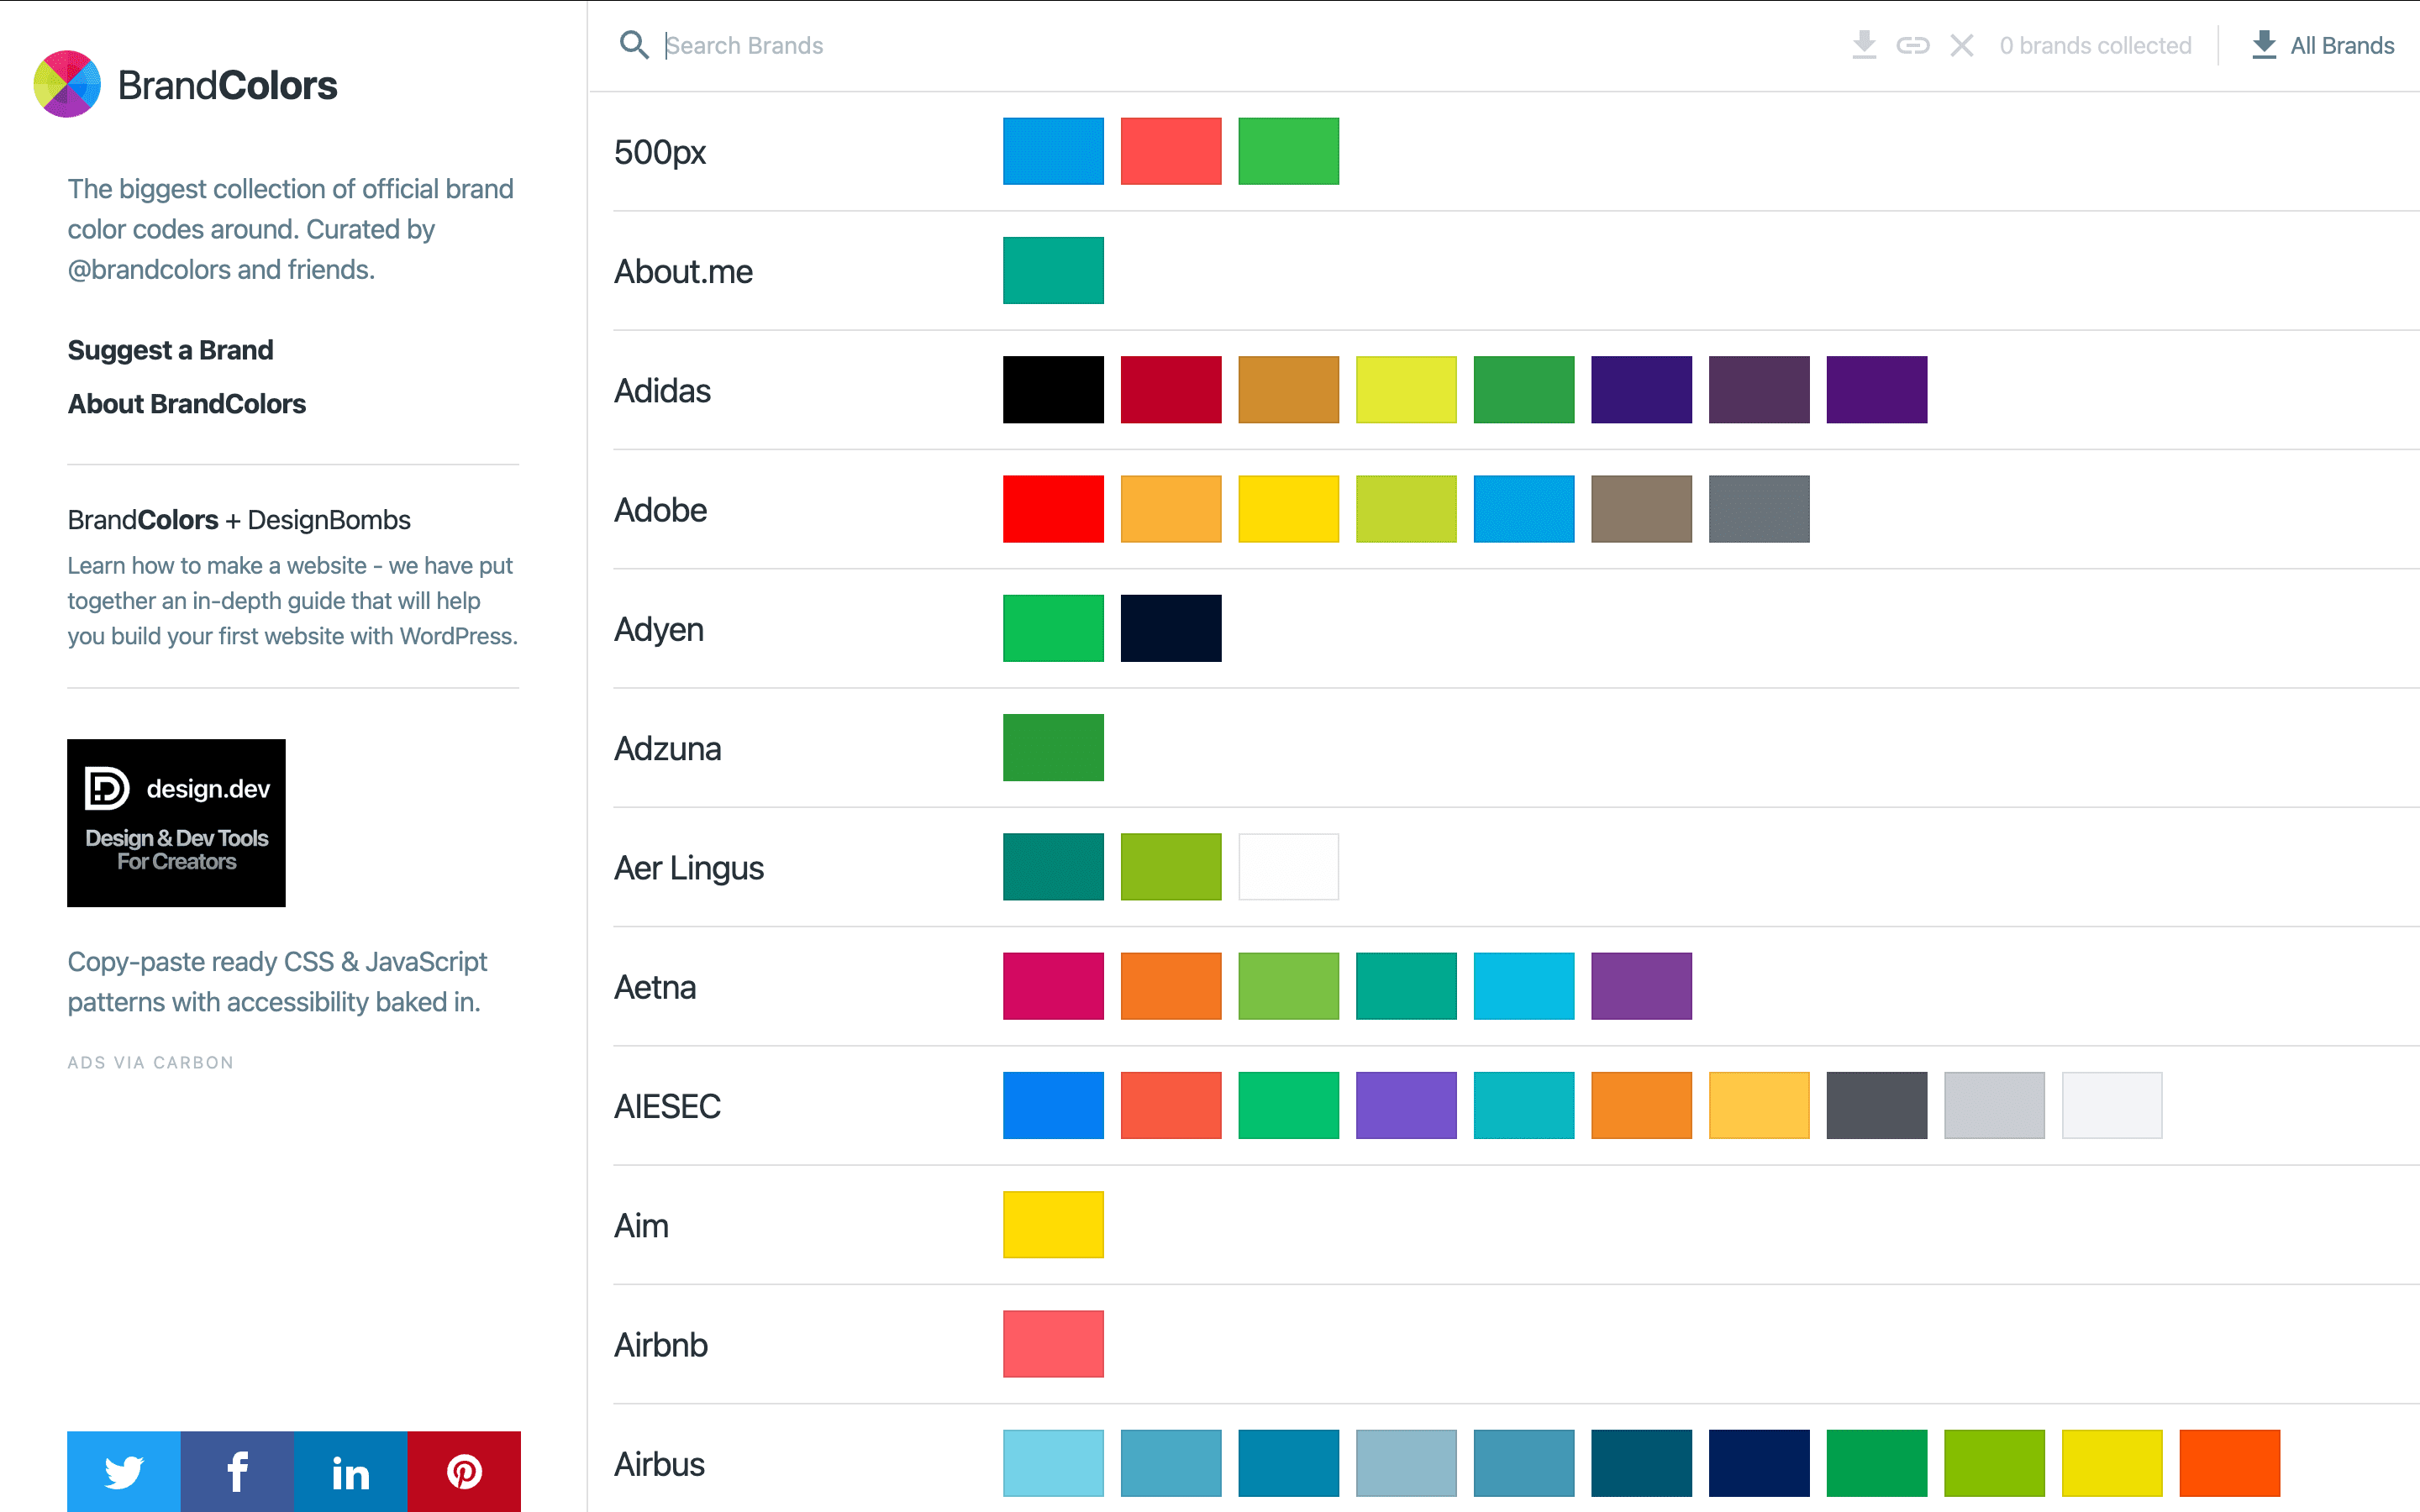Copy the gray Adobe swatch

click(x=1759, y=509)
